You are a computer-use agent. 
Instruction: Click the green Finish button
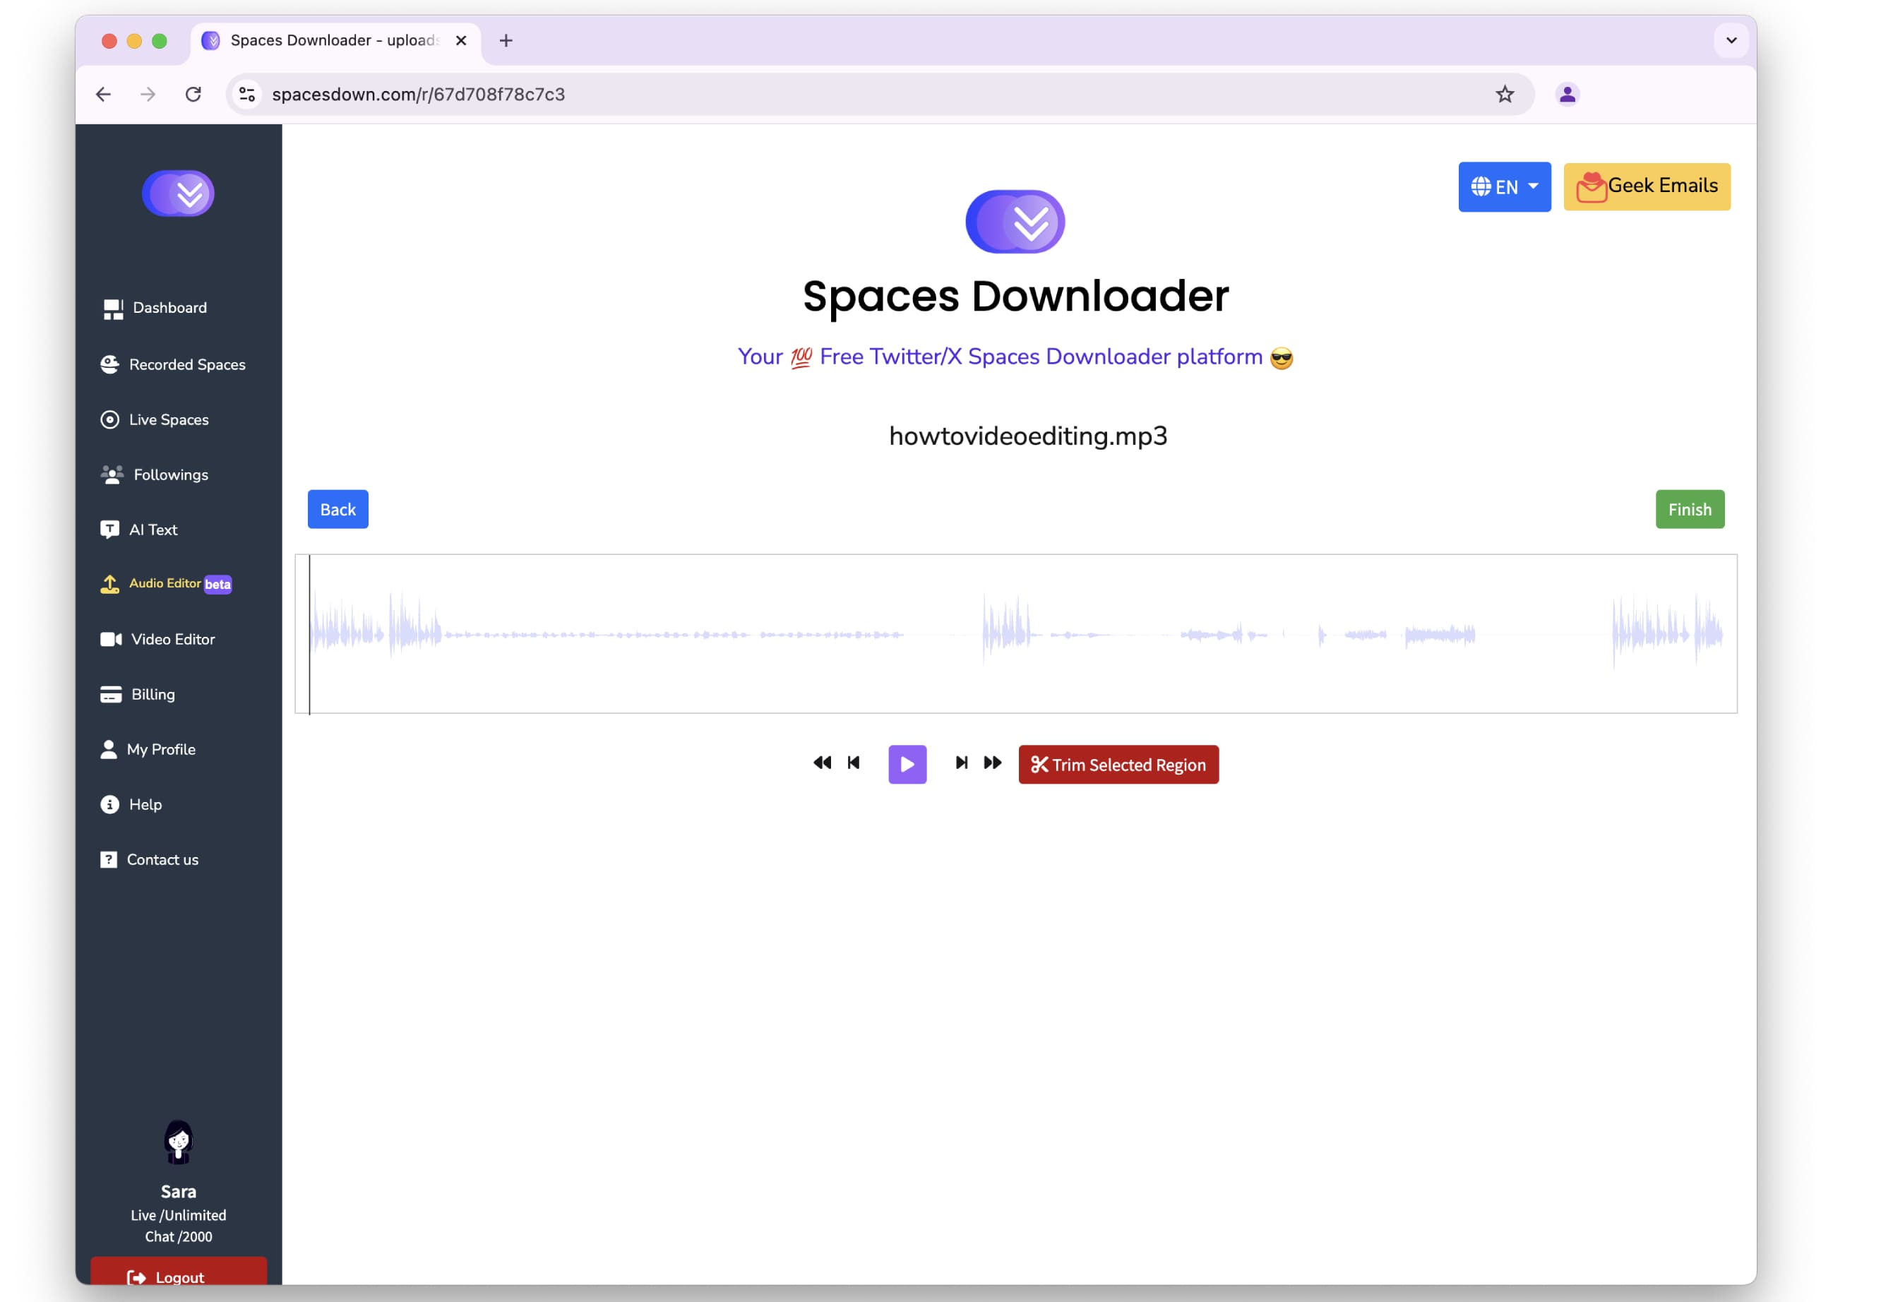point(1690,509)
